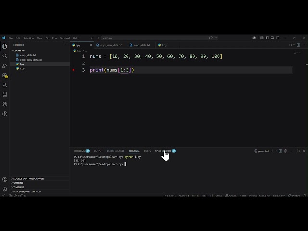Switch to the Ports panel tab
This screenshot has width=308, height=231.
147,151
